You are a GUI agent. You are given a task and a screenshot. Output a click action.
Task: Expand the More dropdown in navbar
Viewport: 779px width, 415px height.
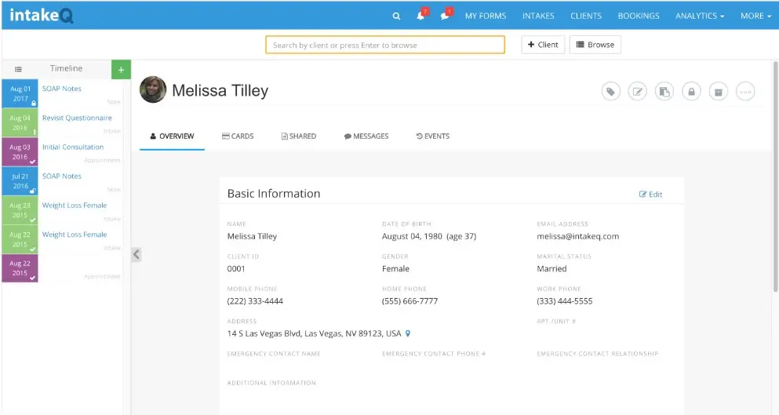[x=755, y=16]
